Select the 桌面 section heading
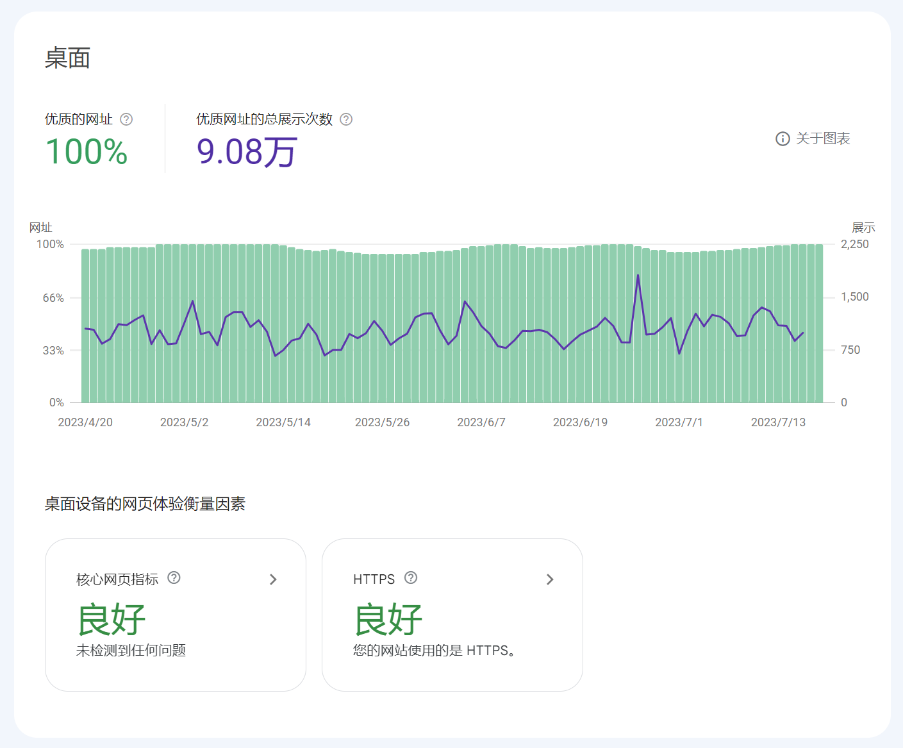 67,57
